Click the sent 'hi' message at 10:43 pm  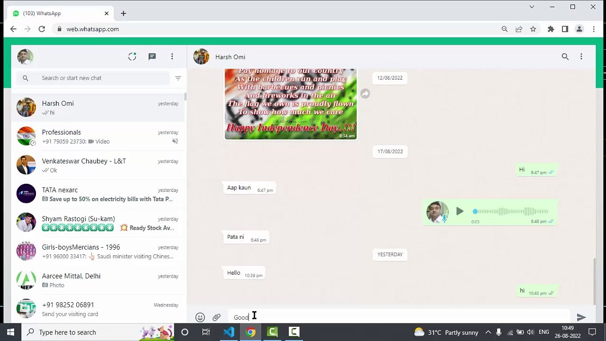coord(536,291)
